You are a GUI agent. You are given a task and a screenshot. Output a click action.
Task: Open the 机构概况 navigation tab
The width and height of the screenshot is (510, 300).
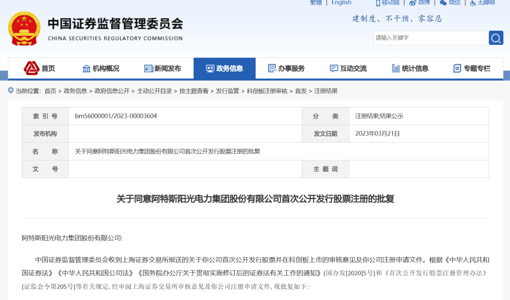point(101,68)
